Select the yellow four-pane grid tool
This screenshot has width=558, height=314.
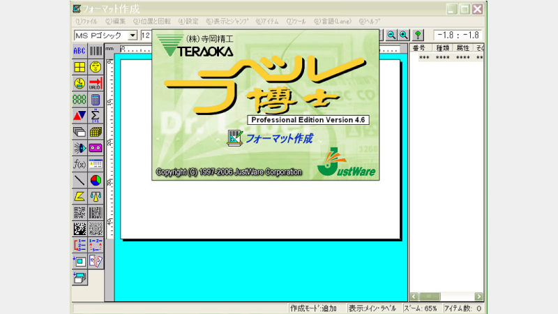tap(80, 67)
